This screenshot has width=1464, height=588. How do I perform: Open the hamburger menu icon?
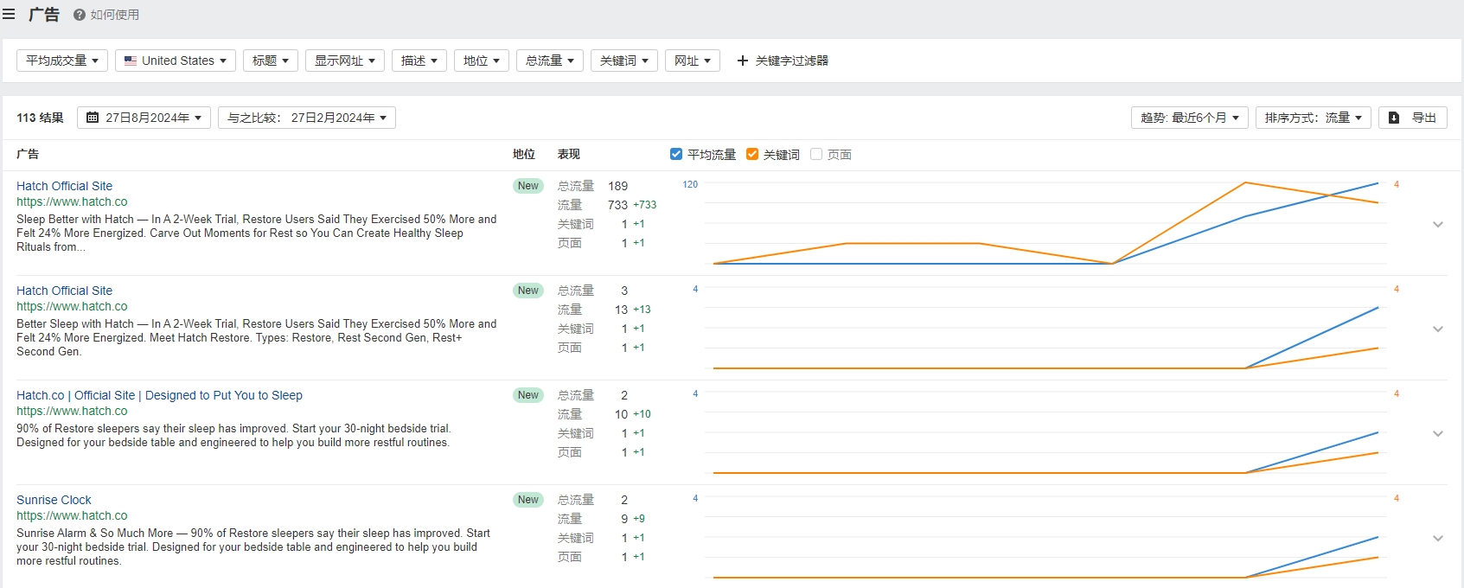9,14
